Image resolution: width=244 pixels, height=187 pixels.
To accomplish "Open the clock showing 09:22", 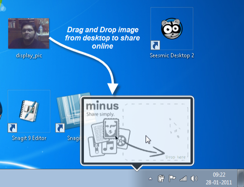I will point(219,178).
